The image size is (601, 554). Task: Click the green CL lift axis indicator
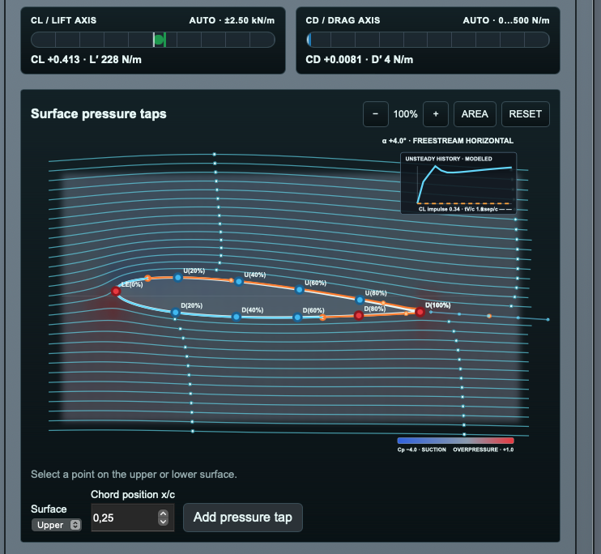point(160,40)
